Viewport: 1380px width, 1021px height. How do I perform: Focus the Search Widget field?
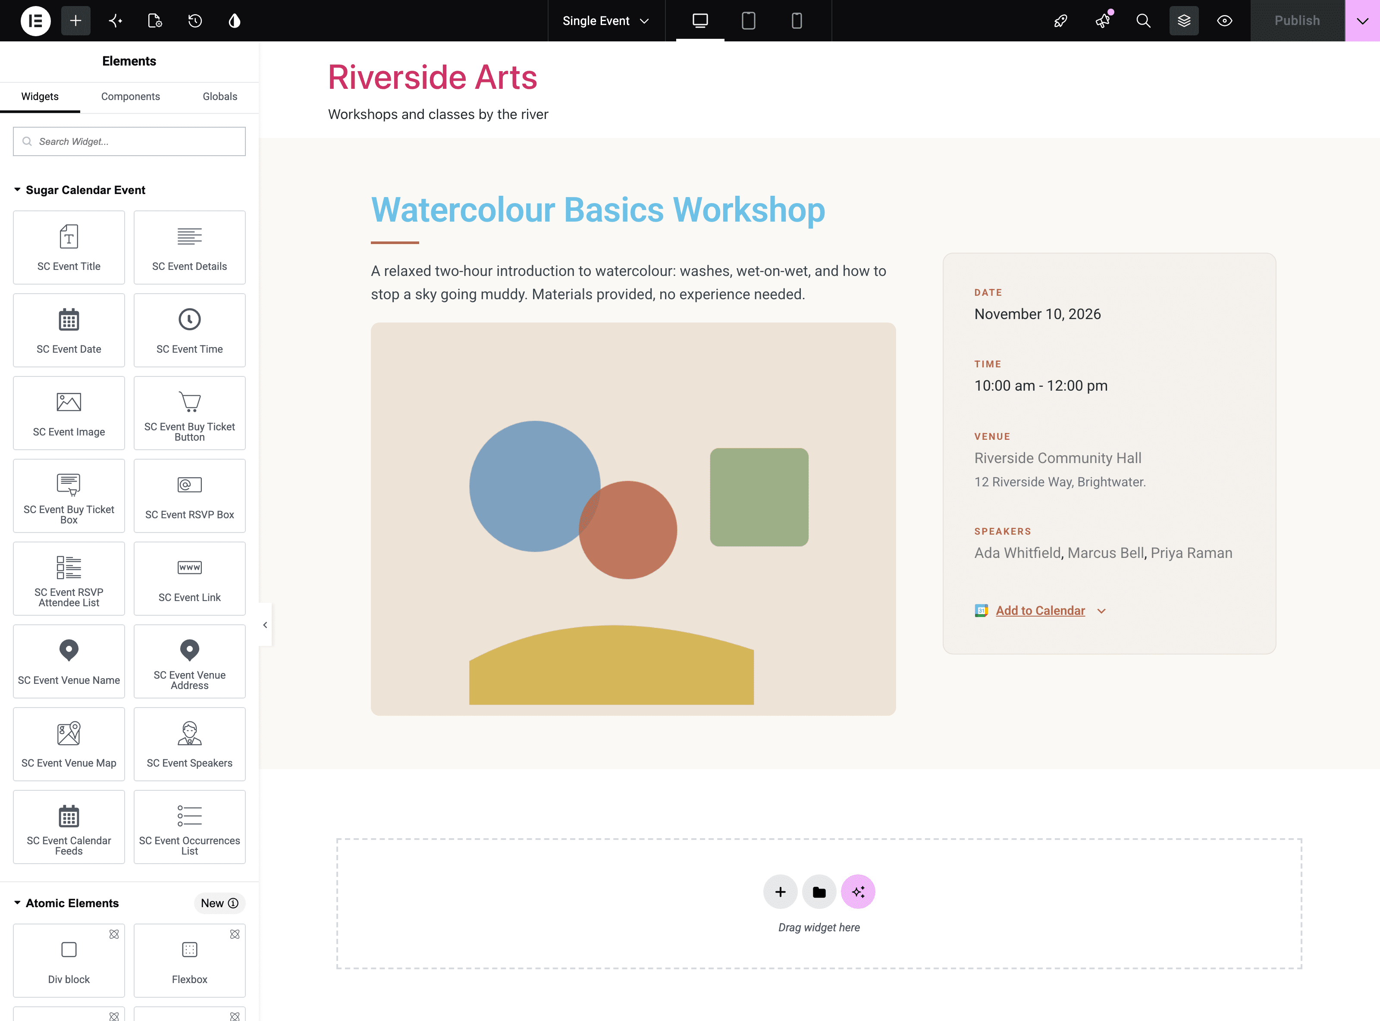pos(129,141)
